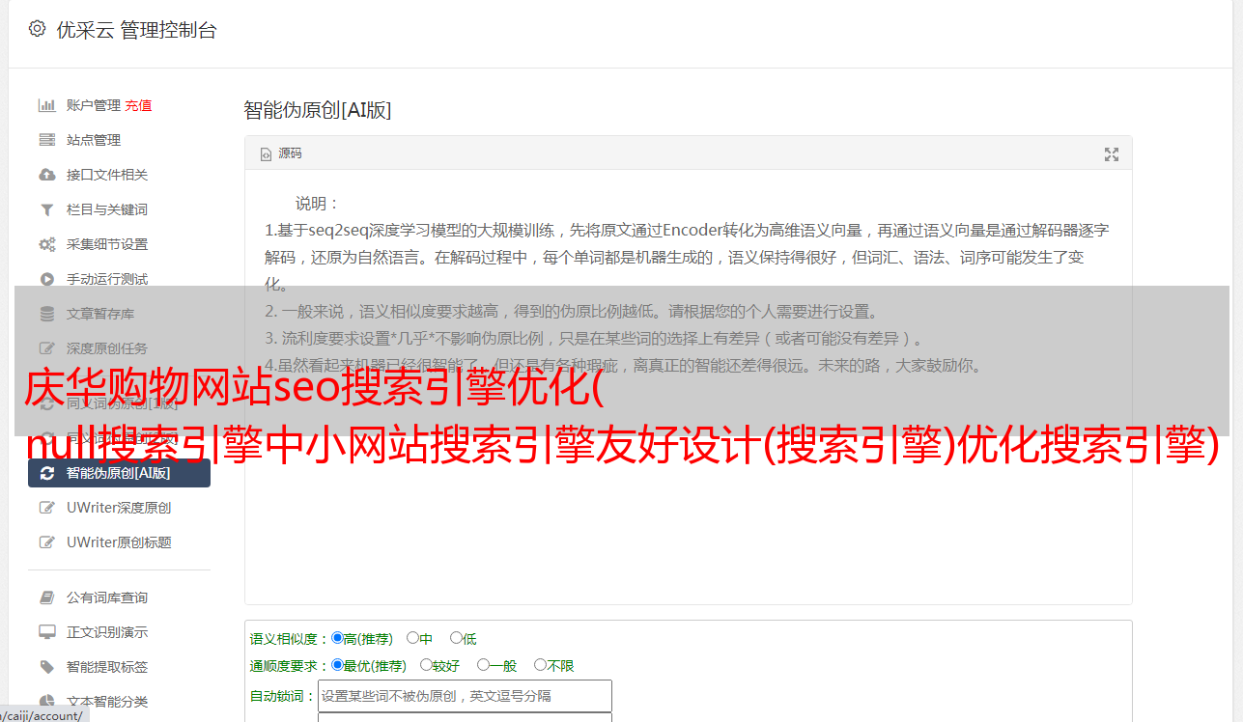
Task: Click the 栏目与关键词 filter icon
Action: click(46, 209)
